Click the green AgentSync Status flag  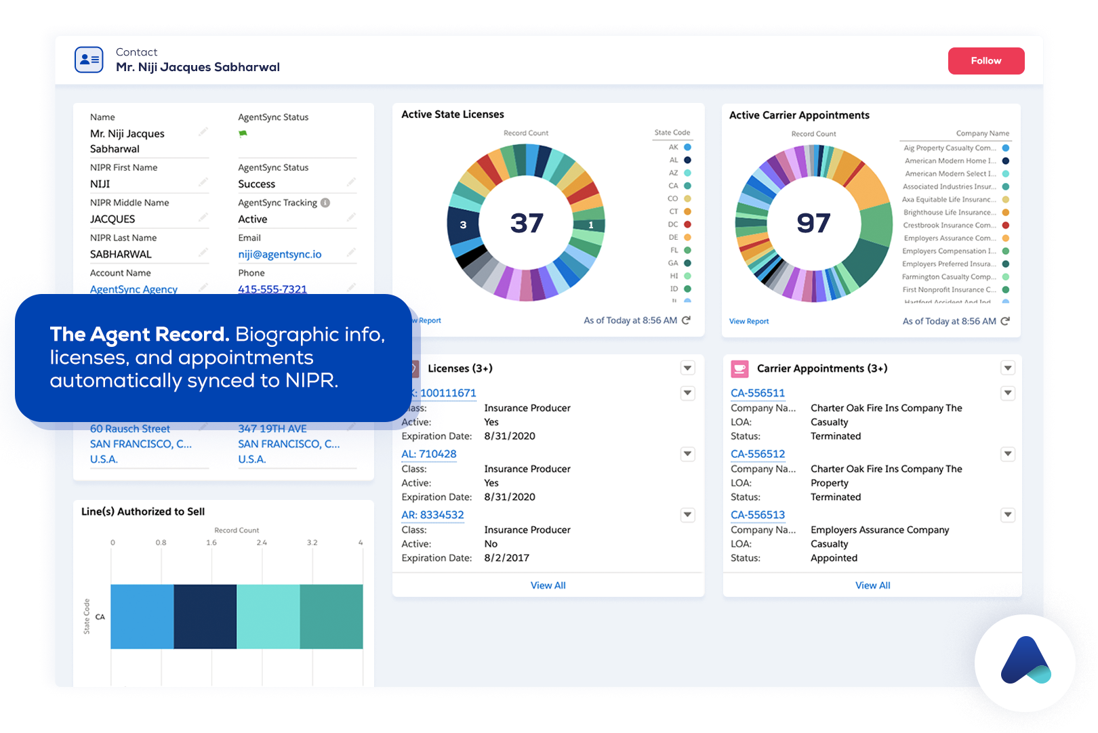[x=243, y=133]
